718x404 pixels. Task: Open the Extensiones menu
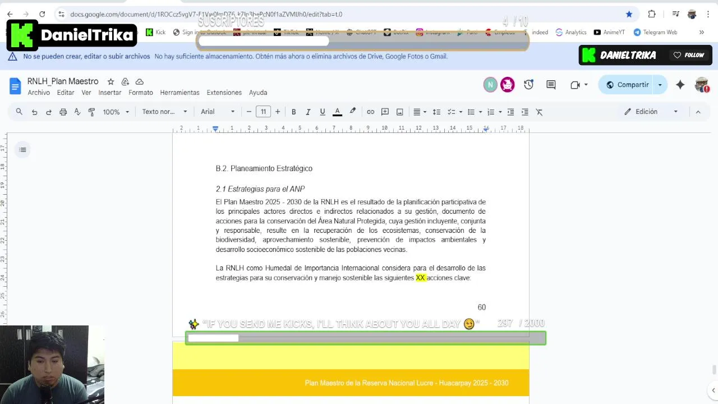(224, 93)
